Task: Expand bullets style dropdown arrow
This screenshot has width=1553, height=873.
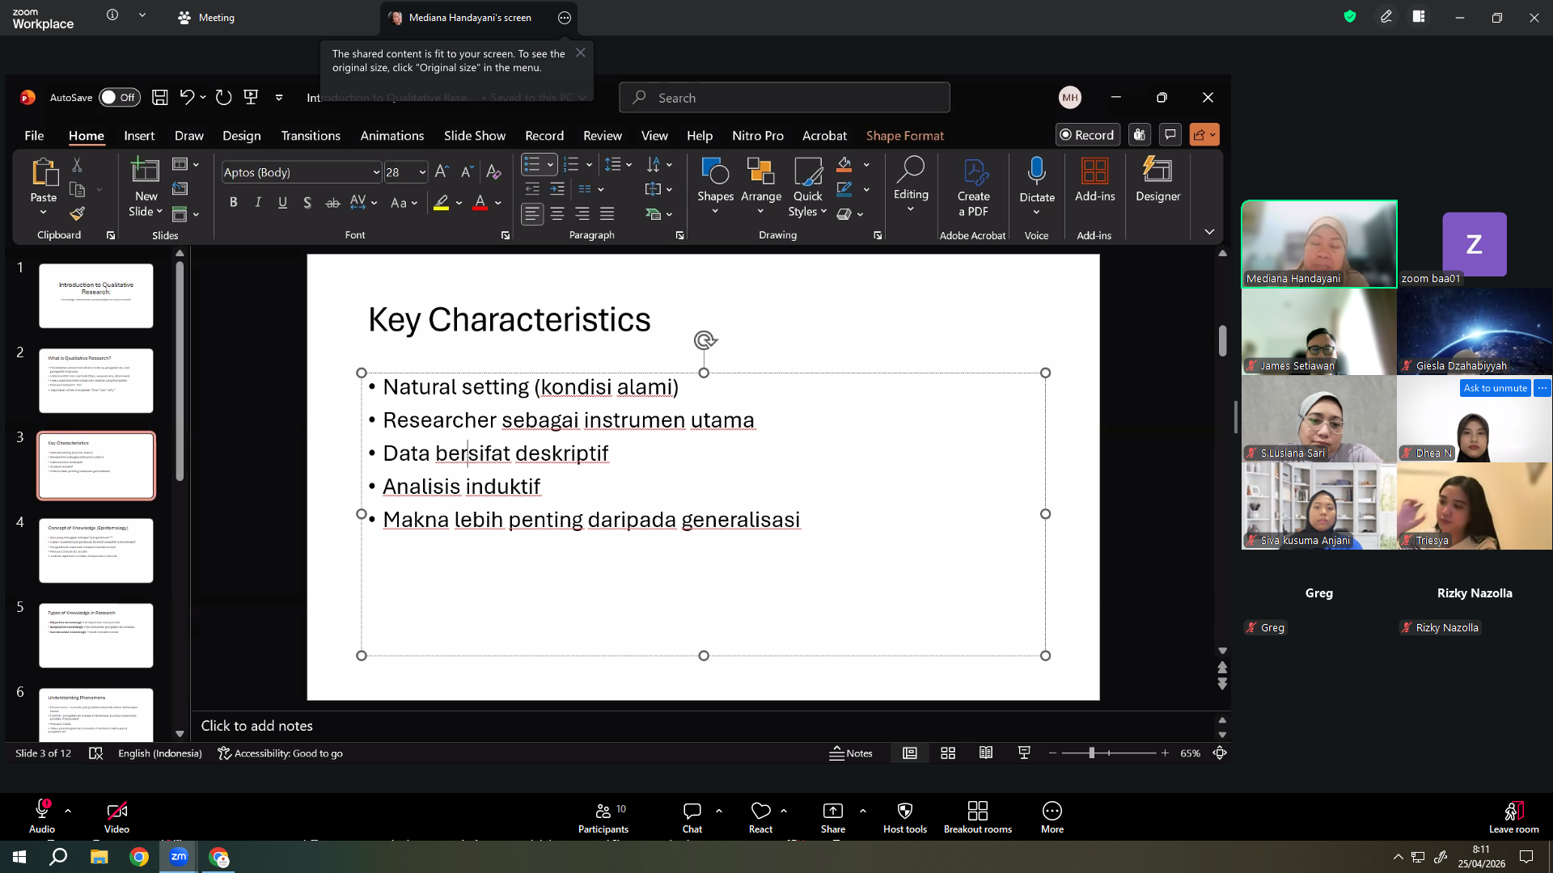Action: [550, 165]
